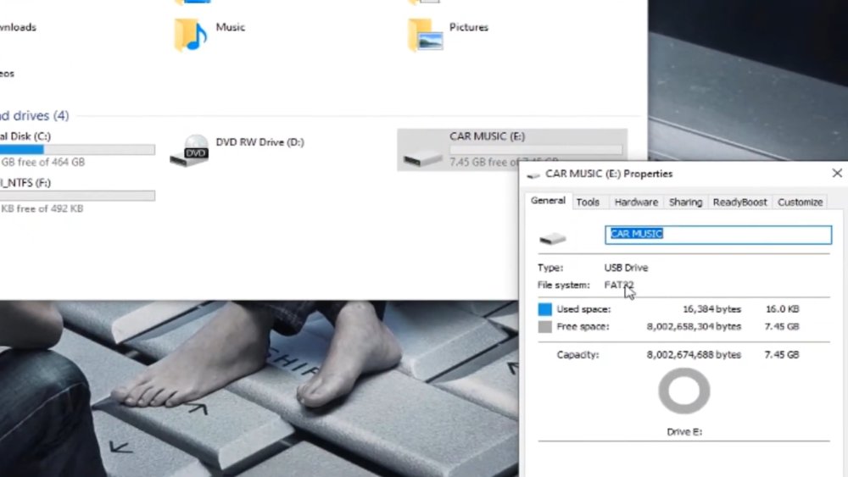The image size is (848, 477).
Task: Switch to the General tab
Action: click(x=548, y=201)
